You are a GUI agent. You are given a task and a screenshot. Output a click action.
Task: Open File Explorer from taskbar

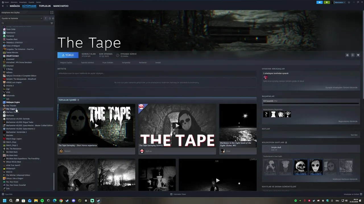(x=36, y=201)
